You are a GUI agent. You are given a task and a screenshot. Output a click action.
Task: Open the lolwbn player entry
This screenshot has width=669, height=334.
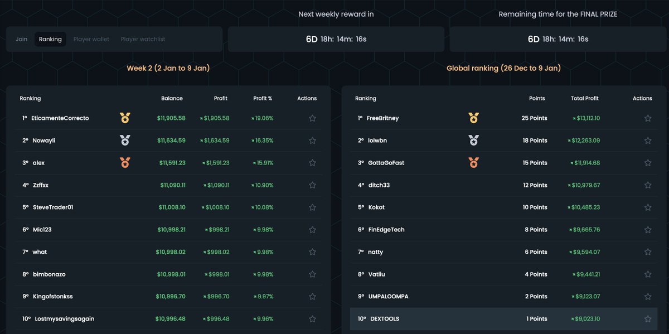[x=377, y=141]
